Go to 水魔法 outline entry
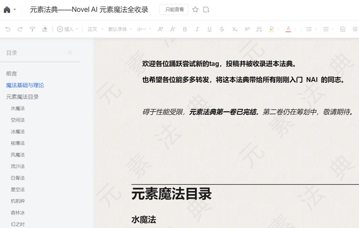 (x=18, y=108)
